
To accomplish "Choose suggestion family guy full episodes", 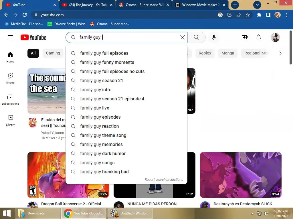I will 126,53.
